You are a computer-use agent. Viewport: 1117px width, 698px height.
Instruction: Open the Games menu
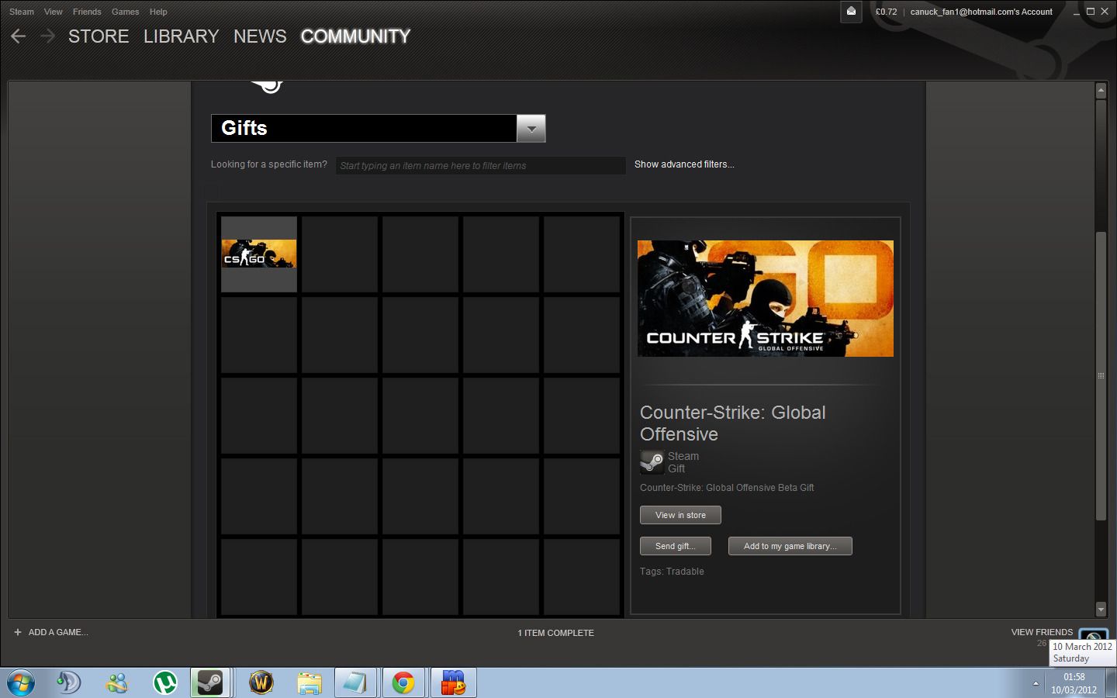pos(125,12)
